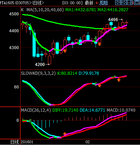The width and height of the screenshot is (140, 145).
Task: Click the 201601 date marker on time axis
Action: pos(27,142)
